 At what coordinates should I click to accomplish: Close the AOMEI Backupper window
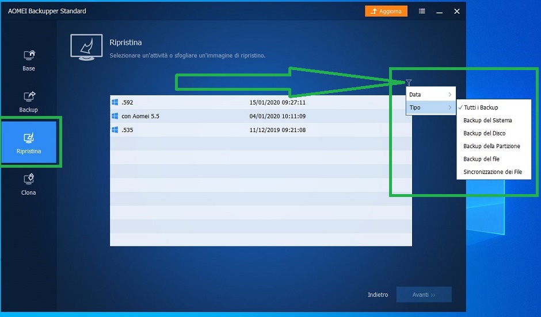coord(457,11)
